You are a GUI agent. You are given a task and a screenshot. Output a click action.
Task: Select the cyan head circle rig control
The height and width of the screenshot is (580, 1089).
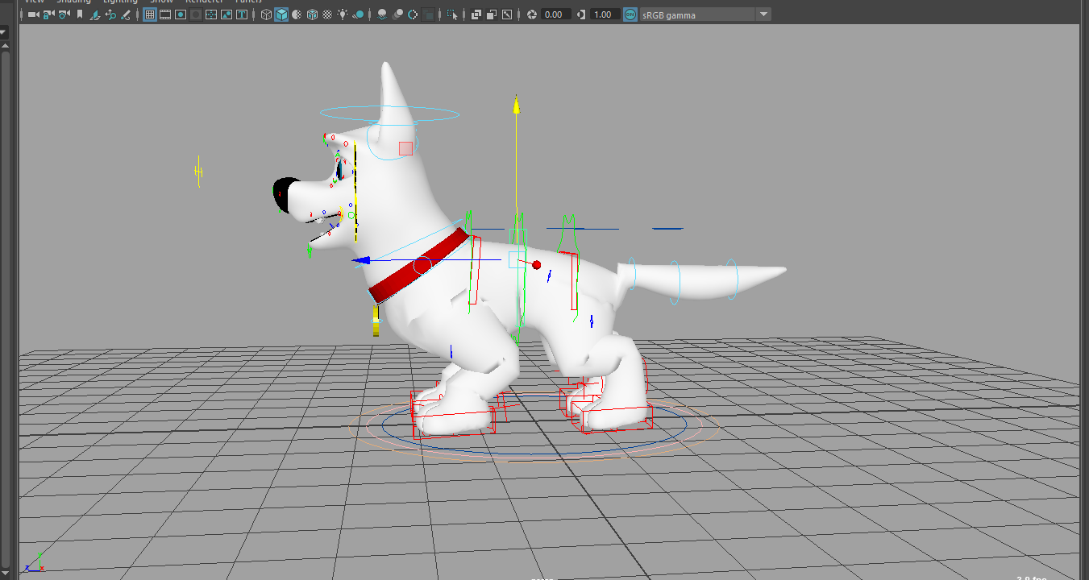(389, 114)
